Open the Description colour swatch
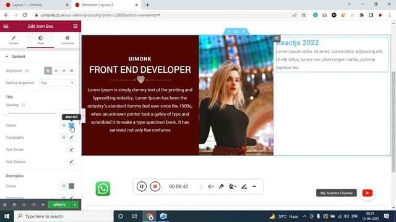 (x=72, y=186)
